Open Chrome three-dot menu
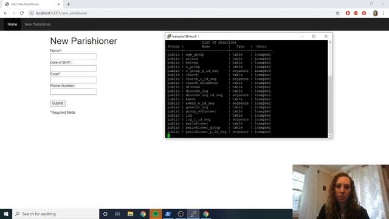Screen dimensions: 389x219 [384, 13]
